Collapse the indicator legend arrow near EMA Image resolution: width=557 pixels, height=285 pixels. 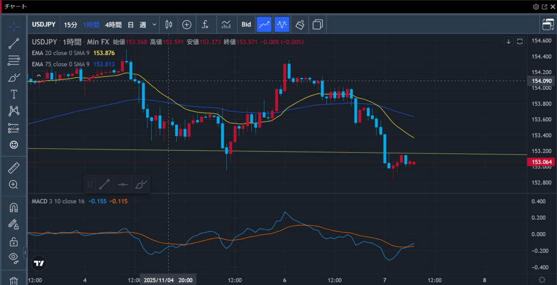click(38, 75)
